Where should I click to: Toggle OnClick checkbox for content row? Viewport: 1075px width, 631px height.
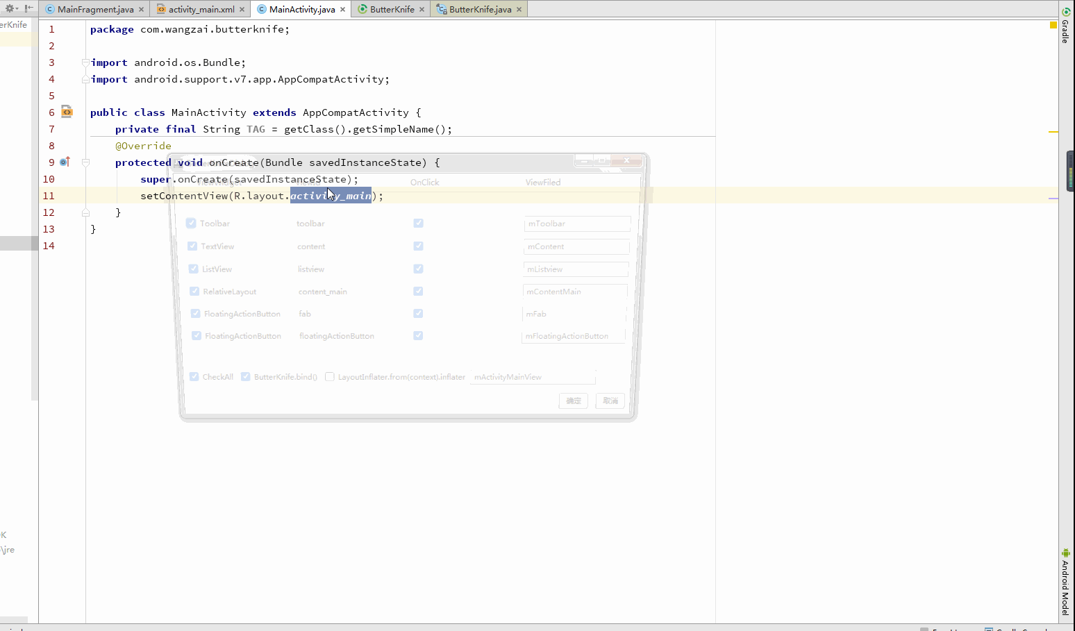point(418,246)
